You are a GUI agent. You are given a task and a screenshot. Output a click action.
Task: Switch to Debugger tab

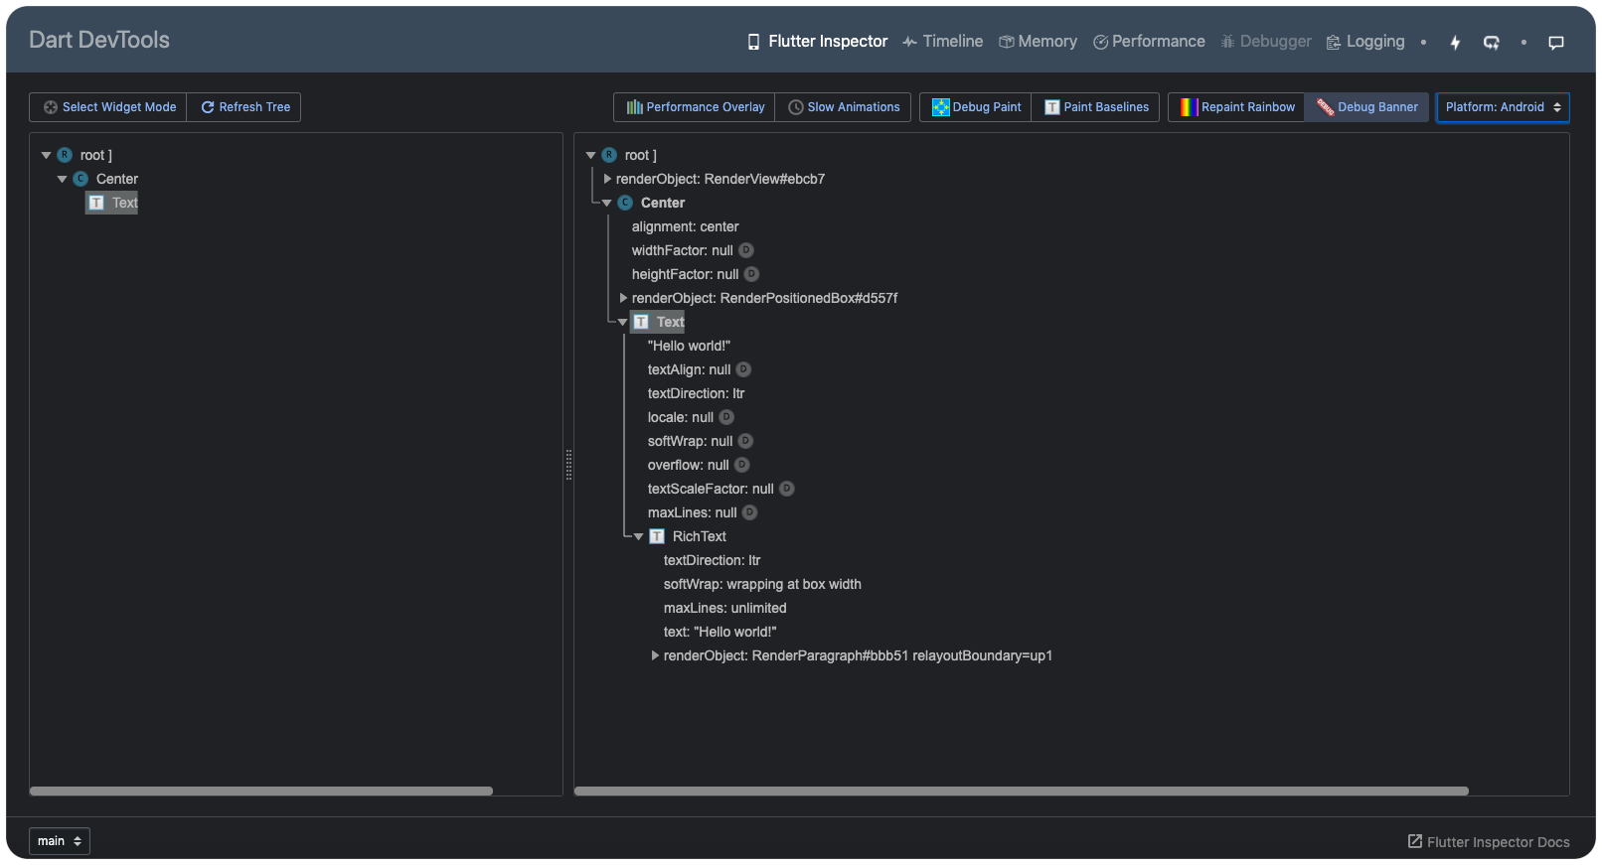tap(1266, 42)
